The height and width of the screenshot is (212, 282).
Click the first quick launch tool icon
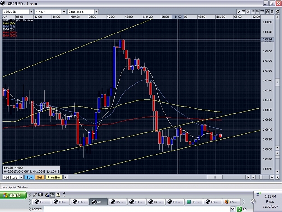pyautogui.click(x=35, y=195)
